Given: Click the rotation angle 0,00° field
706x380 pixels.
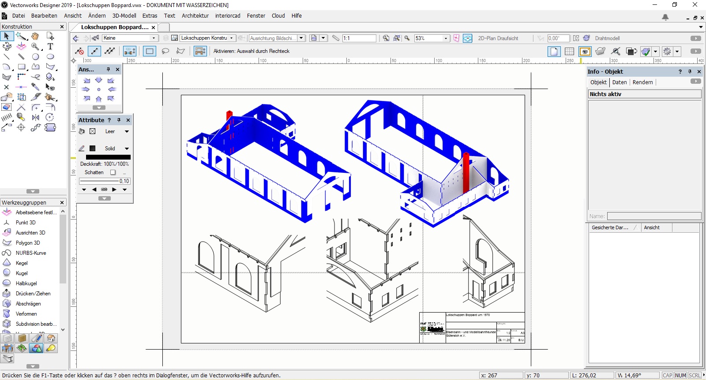Looking at the screenshot, I should pos(558,38).
